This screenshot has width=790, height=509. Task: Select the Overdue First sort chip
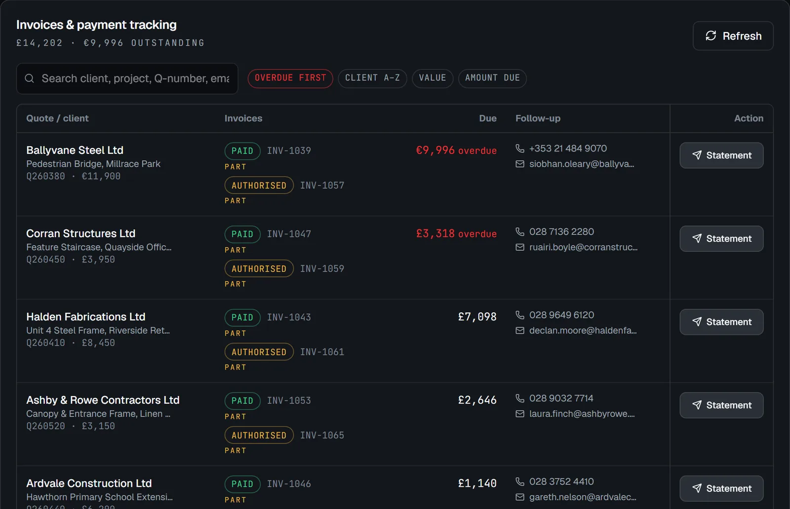coord(290,78)
